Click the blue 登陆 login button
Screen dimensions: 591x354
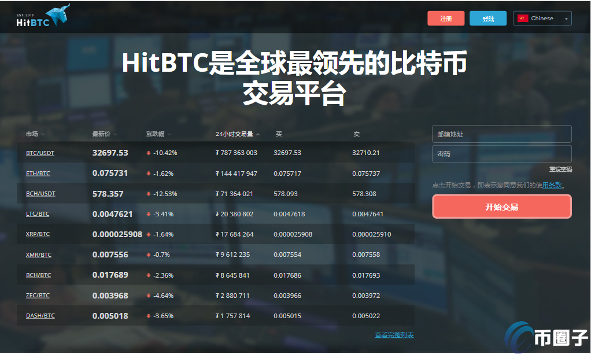point(488,19)
